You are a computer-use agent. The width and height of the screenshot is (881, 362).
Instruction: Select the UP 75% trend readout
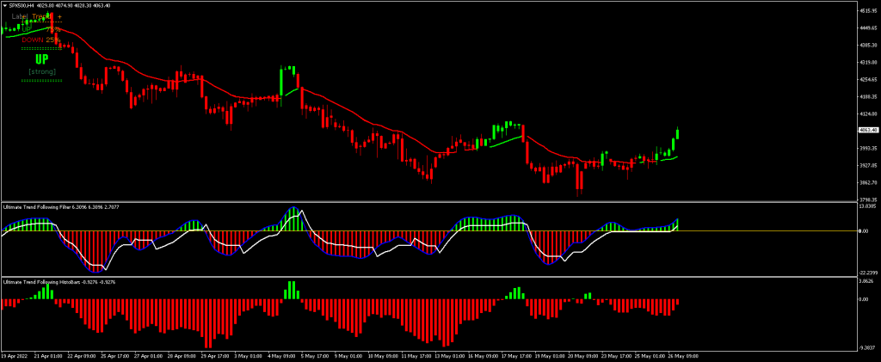(x=40, y=28)
